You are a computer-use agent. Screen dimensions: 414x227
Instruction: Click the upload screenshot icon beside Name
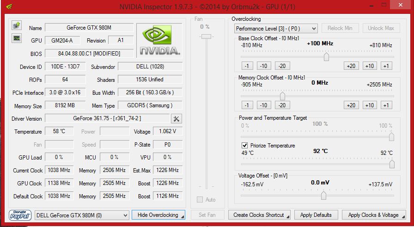click(x=17, y=25)
